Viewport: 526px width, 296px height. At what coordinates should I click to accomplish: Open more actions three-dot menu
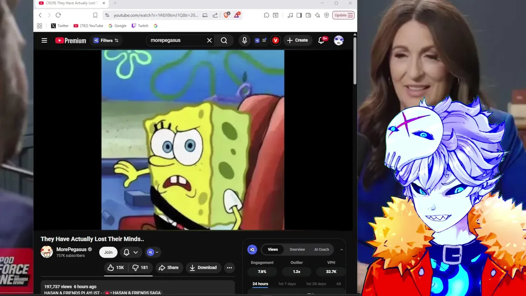coord(229,268)
